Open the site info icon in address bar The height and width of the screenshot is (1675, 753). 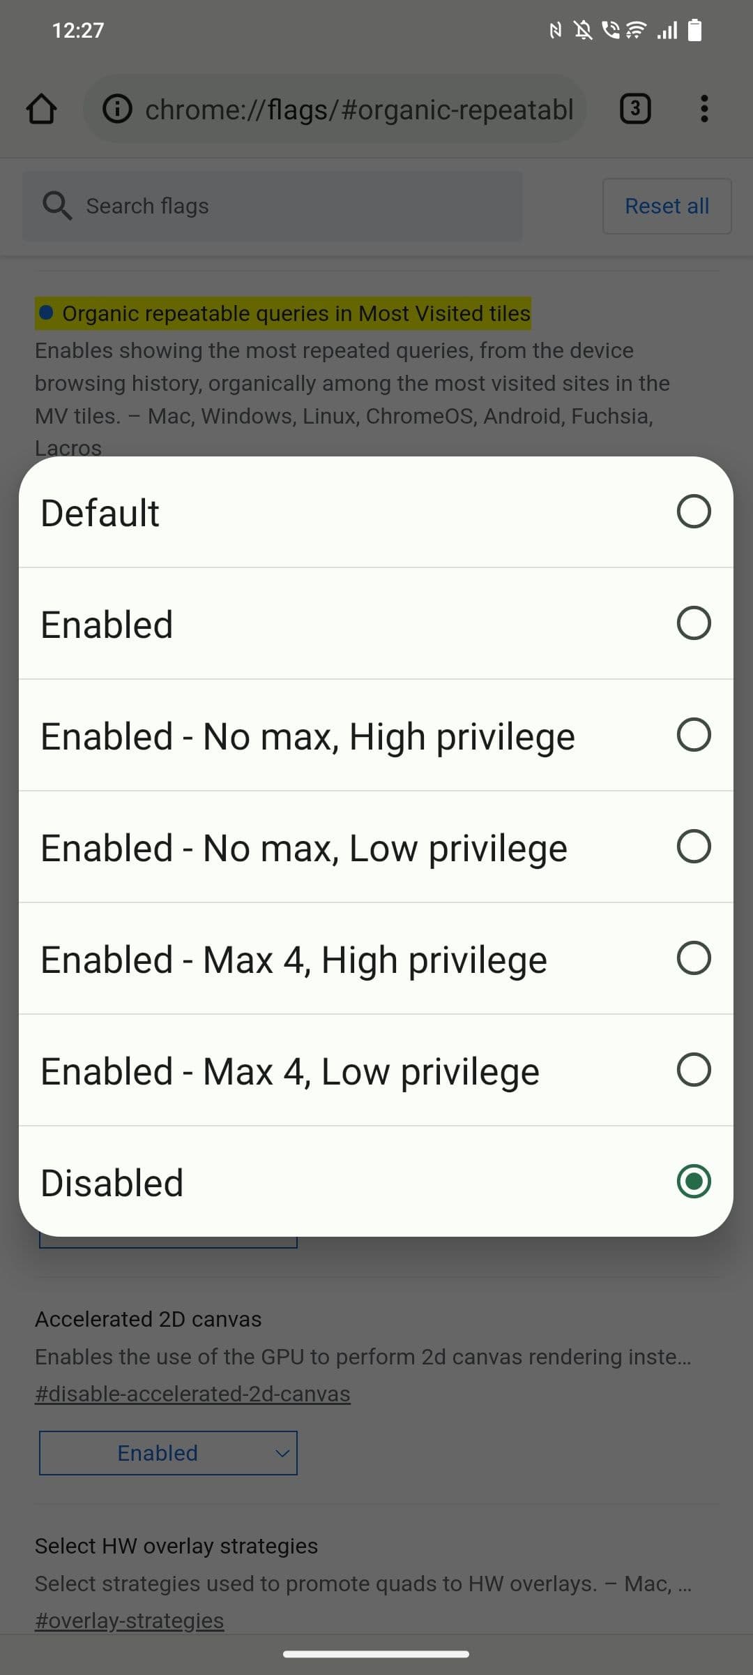point(117,109)
